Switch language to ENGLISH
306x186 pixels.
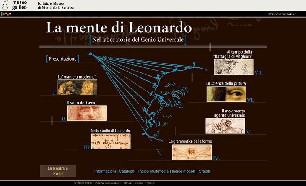tap(290, 14)
